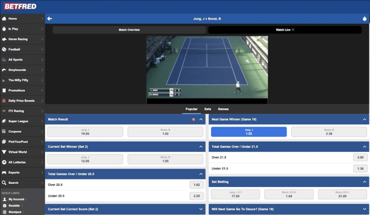Click the Roulette quick link icon

coord(4,206)
